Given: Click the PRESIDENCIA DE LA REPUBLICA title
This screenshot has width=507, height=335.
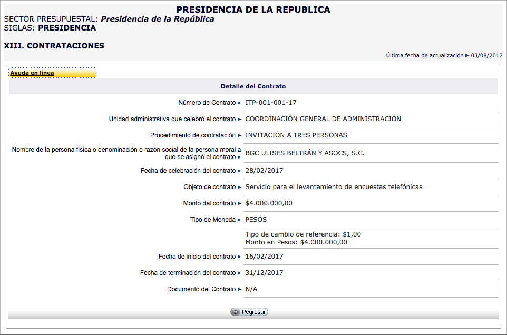Looking at the screenshot, I should click(253, 9).
